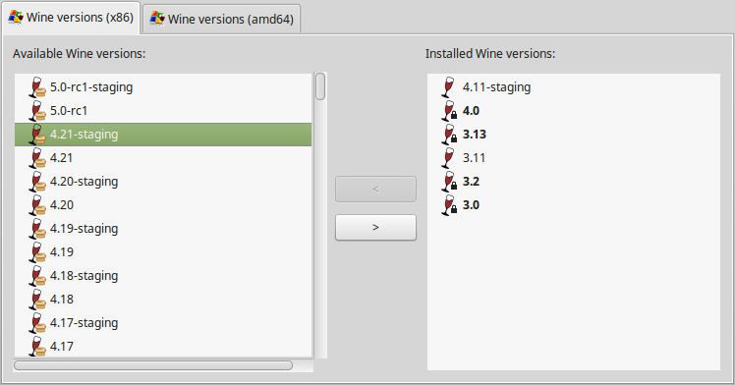Viewport: 735px width, 385px height.
Task: Choose 4.20-staging in the available list
Action: pos(163,182)
